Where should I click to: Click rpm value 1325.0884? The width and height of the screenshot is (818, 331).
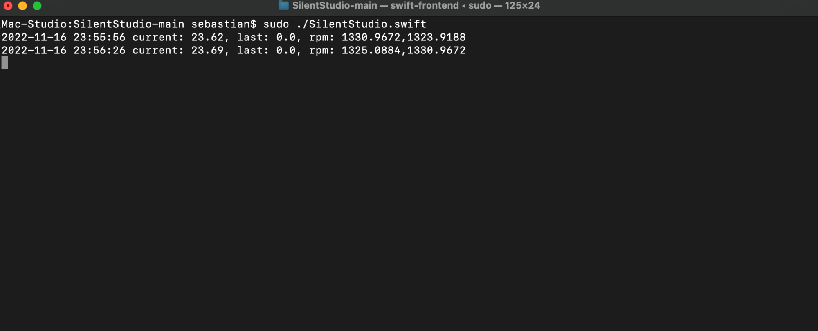(x=371, y=50)
